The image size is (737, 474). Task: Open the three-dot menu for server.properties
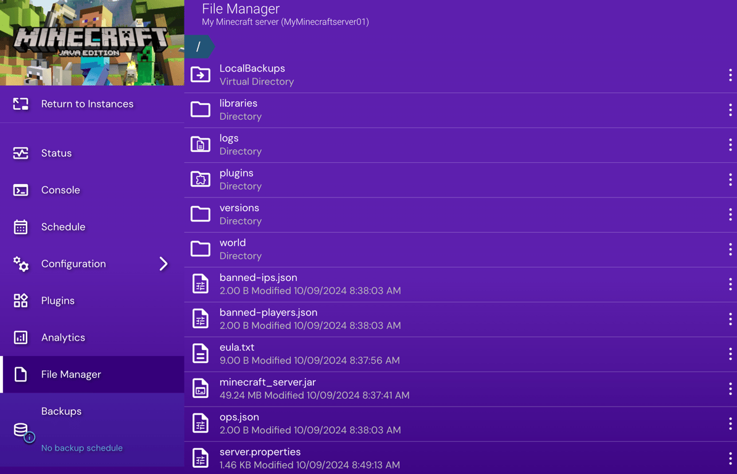click(730, 458)
